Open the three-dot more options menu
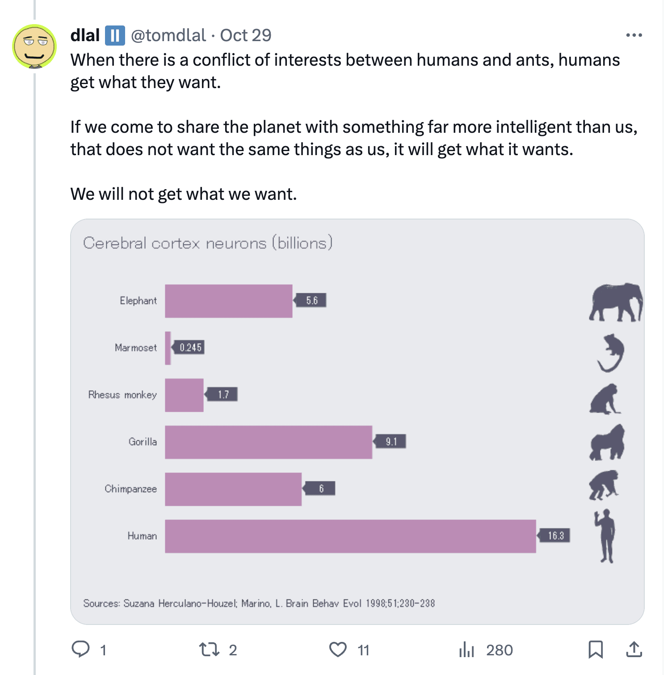Screen dimensions: 672x675 634,35
